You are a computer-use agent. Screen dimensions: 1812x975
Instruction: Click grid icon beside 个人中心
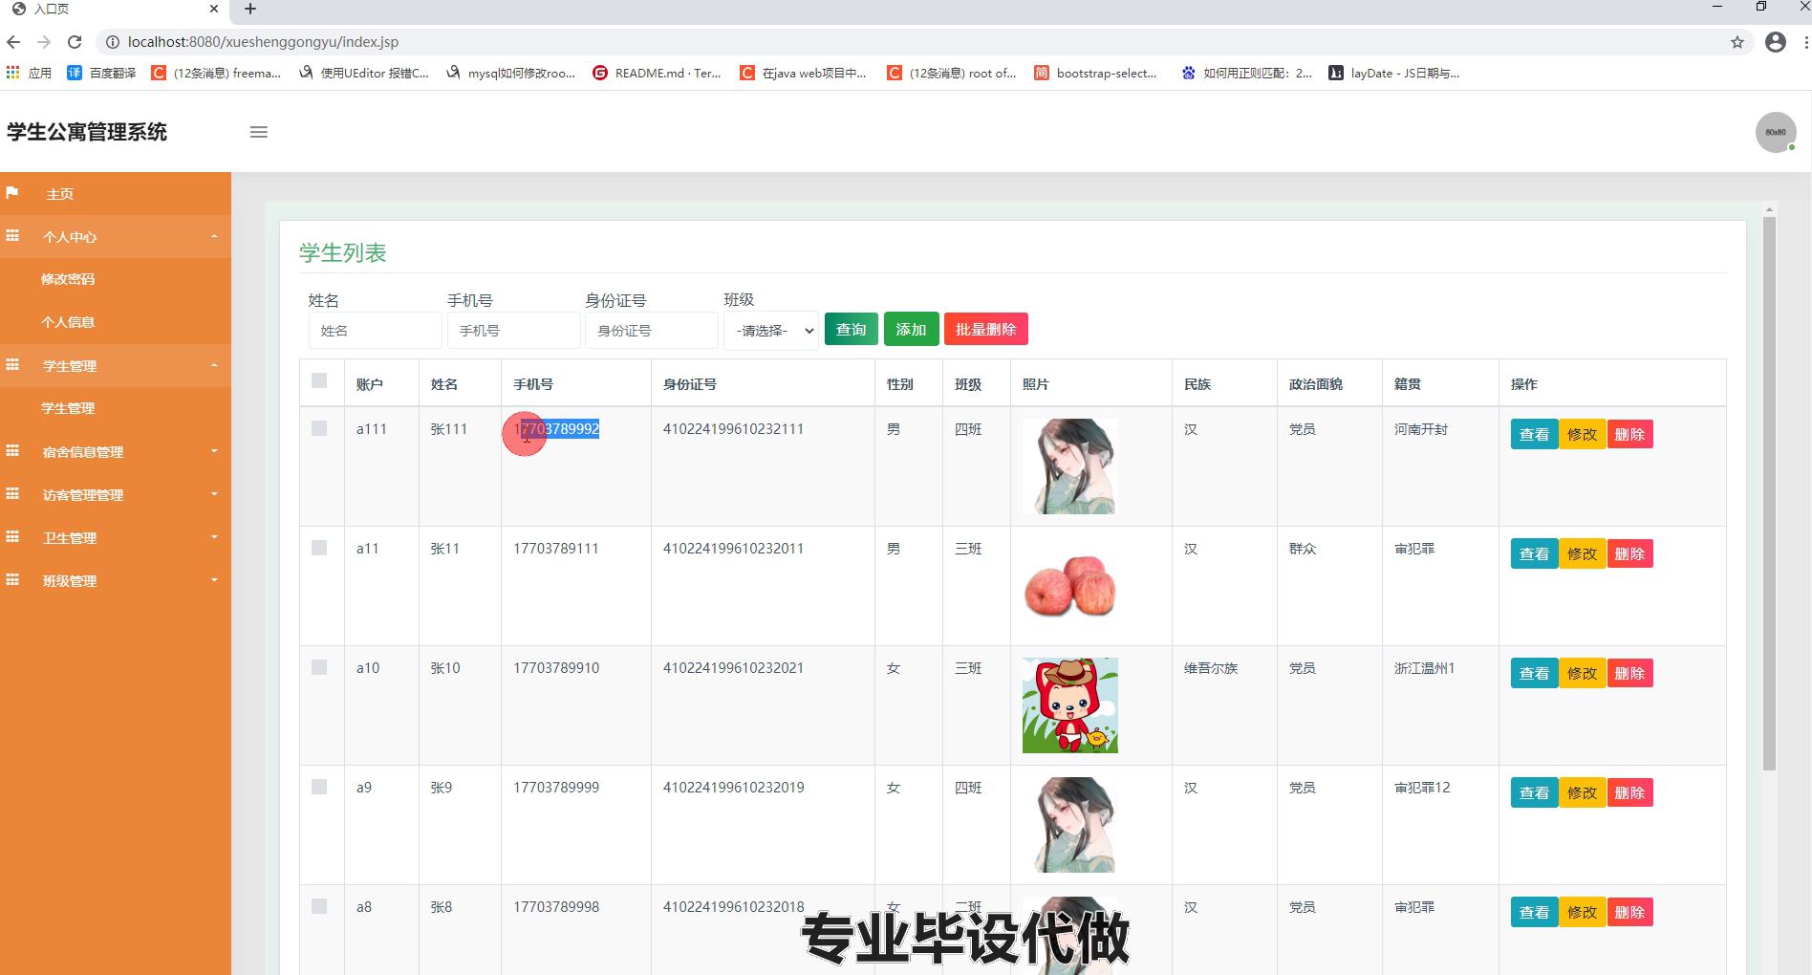[12, 236]
